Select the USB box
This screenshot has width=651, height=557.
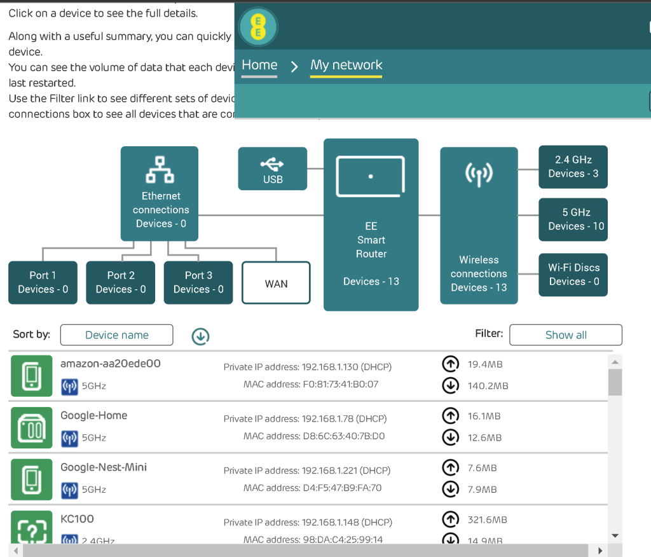click(x=272, y=168)
